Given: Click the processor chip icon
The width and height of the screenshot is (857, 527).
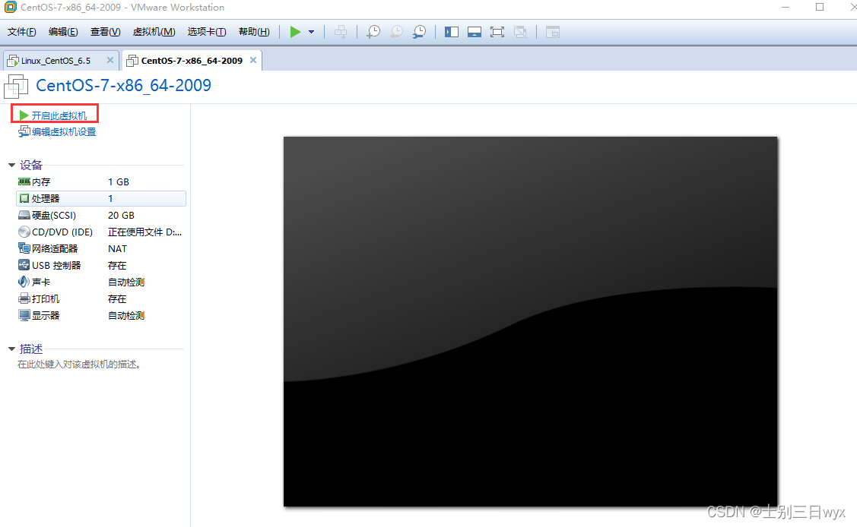Looking at the screenshot, I should [24, 199].
